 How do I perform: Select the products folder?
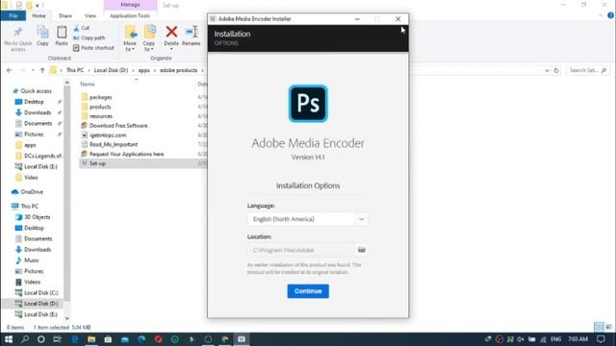pyautogui.click(x=100, y=107)
